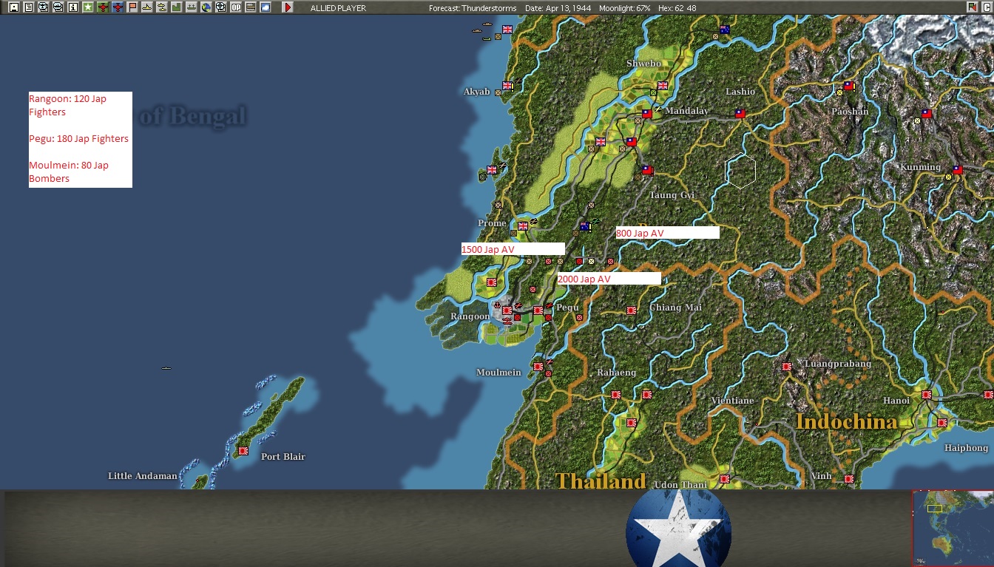Open the brown striped list toolbar icon

click(x=251, y=7)
